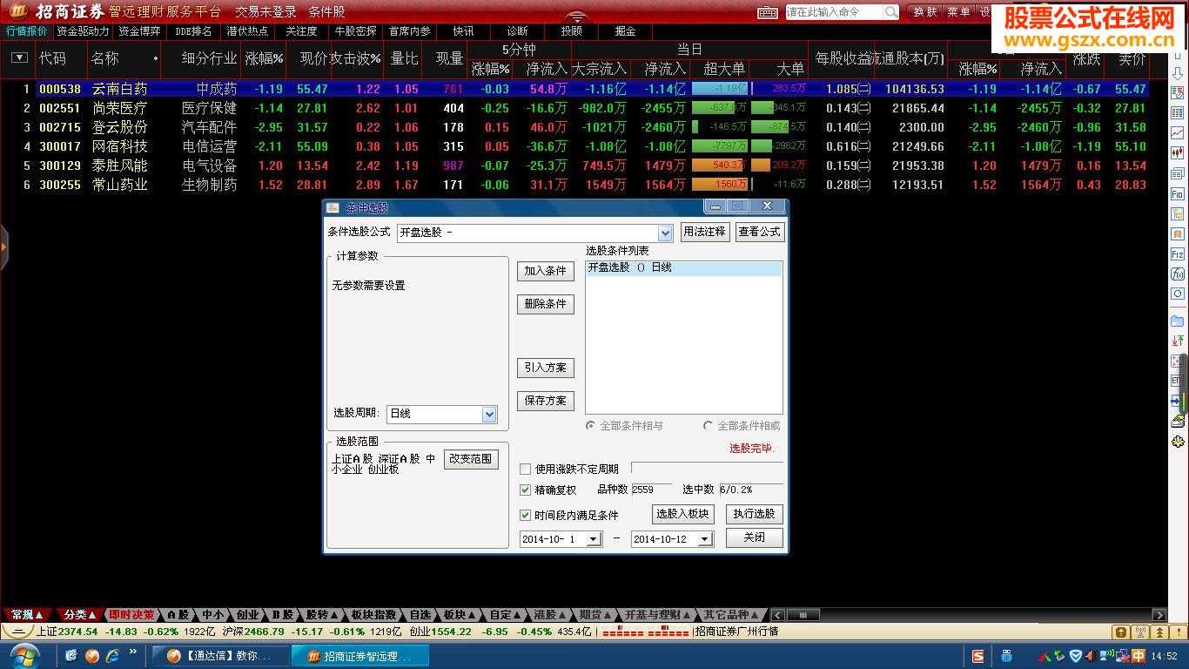Expand the 分类 bottom tab menu
Viewport: 1189px width, 669px height.
[x=79, y=615]
